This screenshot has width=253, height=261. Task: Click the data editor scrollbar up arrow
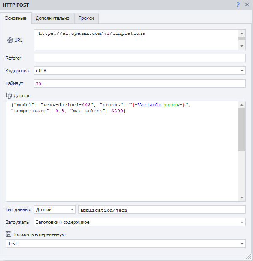click(x=242, y=105)
